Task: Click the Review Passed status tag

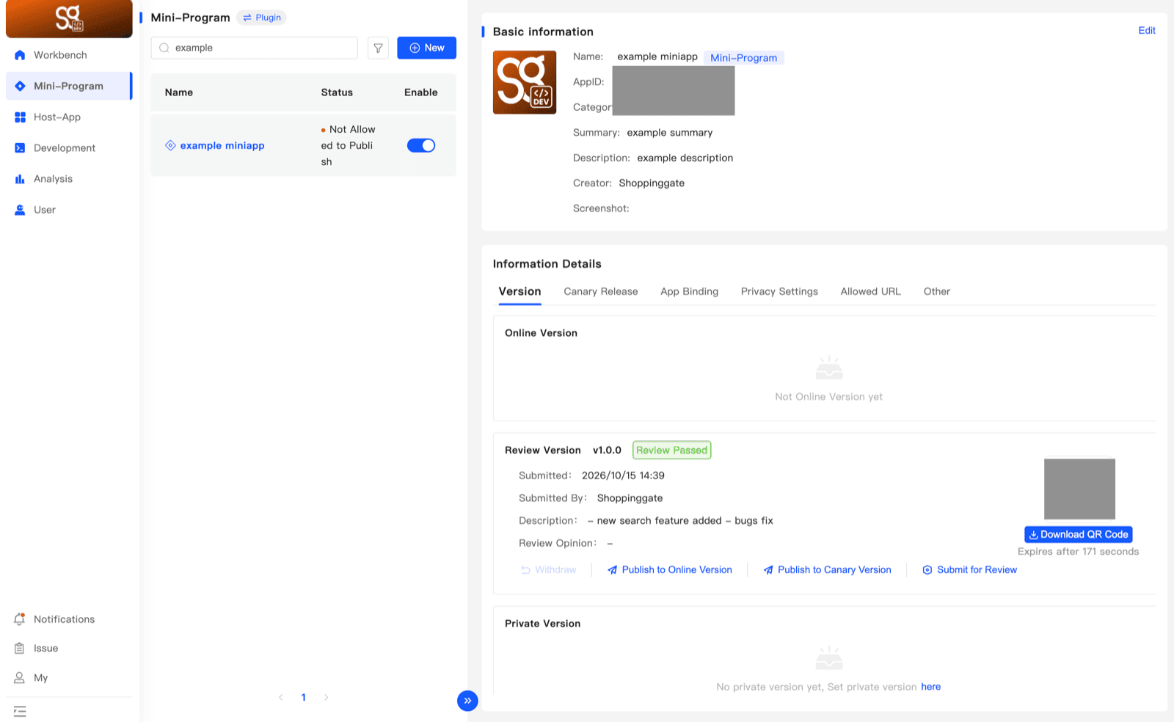Action: (671, 450)
